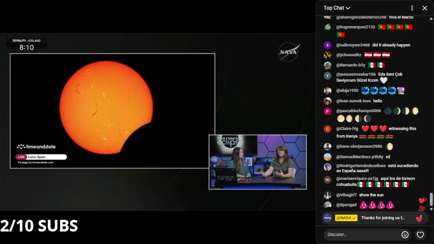The image size is (434, 244).
Task: Click the NASA avatar in pinned message
Action: pos(328,218)
